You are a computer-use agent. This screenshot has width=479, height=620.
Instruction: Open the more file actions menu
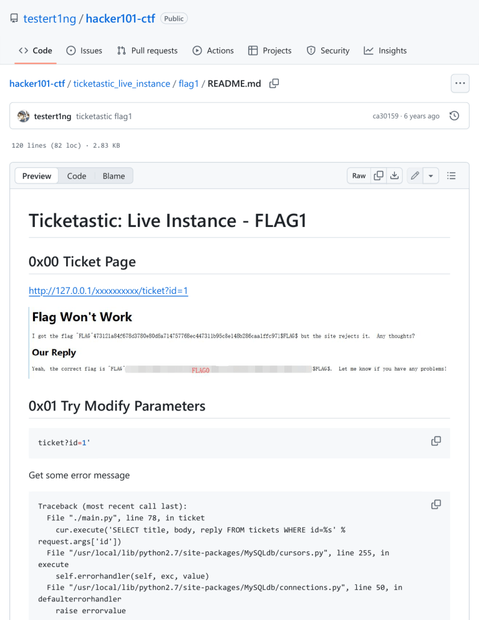(460, 83)
